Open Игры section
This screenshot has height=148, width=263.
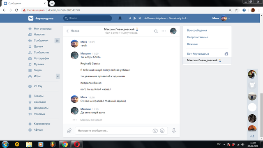(x=37, y=76)
